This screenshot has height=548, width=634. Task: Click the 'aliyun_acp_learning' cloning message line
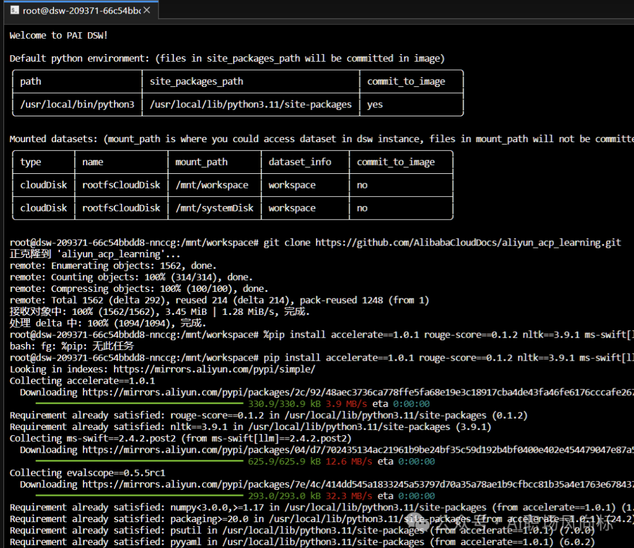pos(95,254)
